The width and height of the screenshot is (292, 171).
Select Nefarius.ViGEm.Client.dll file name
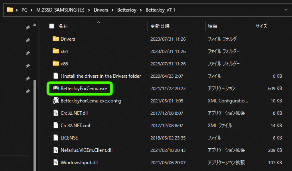pyautogui.click(x=87, y=150)
